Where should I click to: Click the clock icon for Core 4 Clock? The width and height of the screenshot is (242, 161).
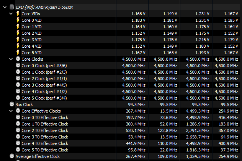18,91
